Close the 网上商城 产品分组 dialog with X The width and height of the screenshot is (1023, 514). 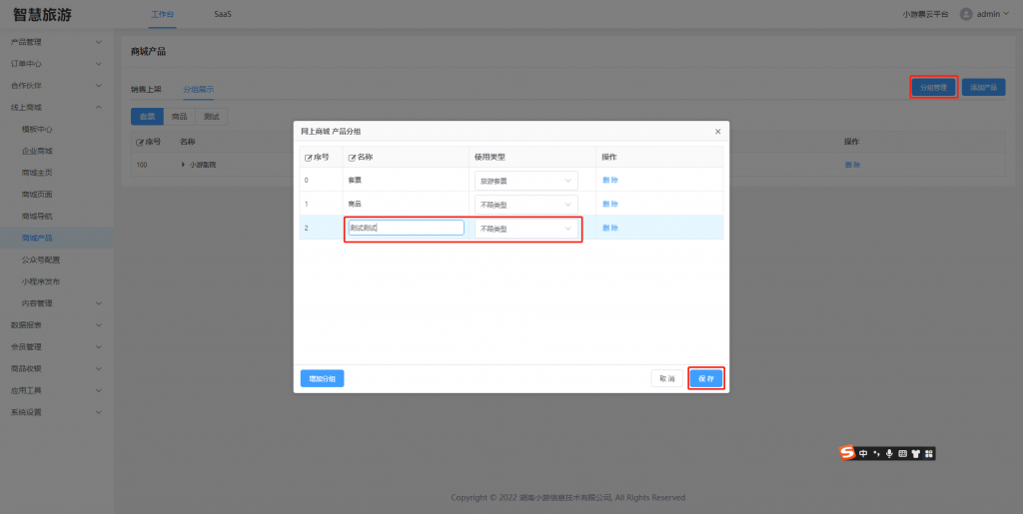[717, 132]
